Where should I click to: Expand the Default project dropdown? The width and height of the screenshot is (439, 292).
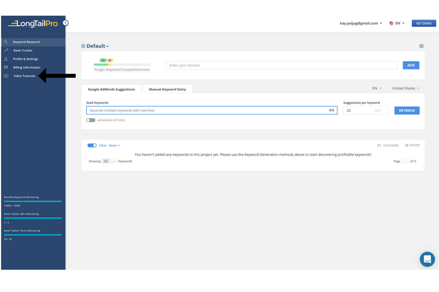coord(98,46)
